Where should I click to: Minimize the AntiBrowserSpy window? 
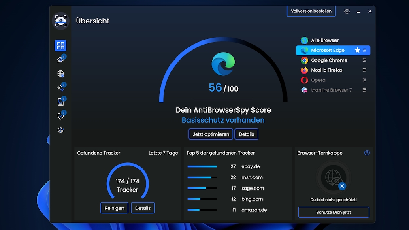click(x=358, y=11)
